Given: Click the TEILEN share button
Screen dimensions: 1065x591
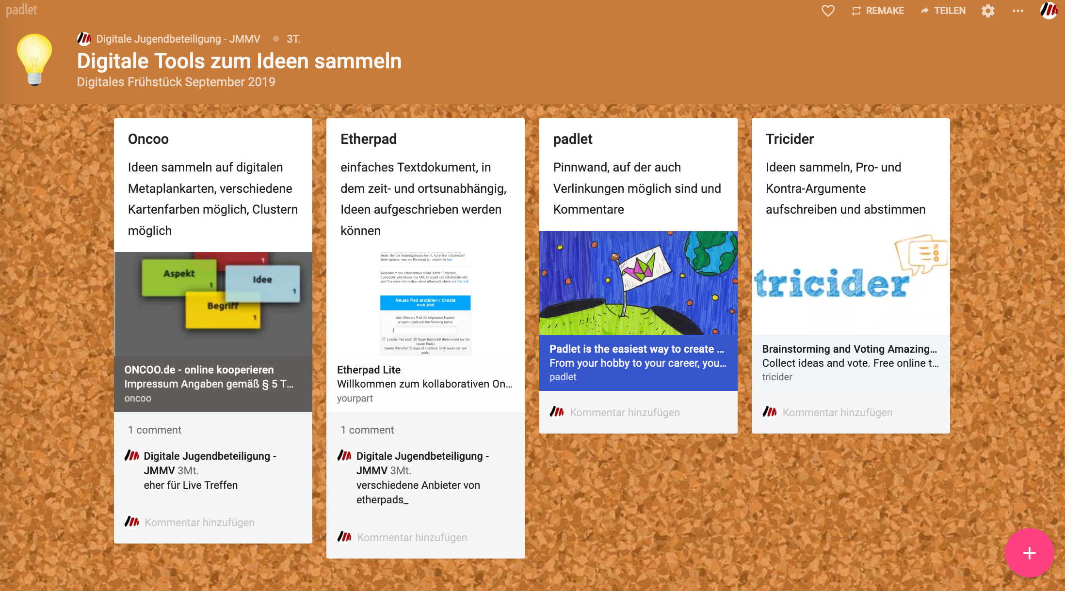Looking at the screenshot, I should coord(943,11).
